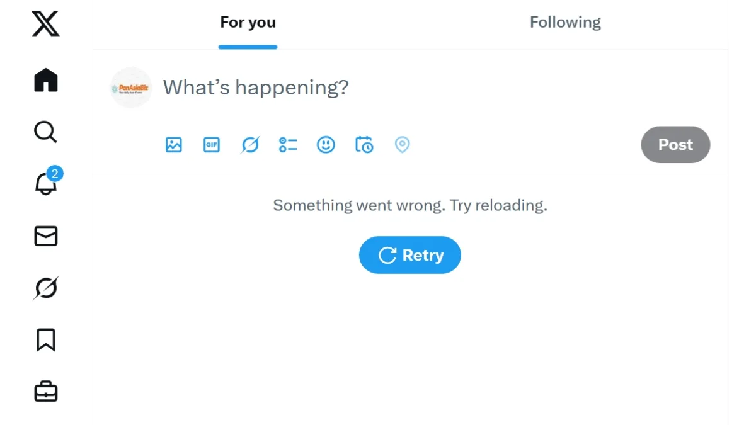The width and height of the screenshot is (756, 425).
Task: Open the emoji picker
Action: (x=326, y=145)
